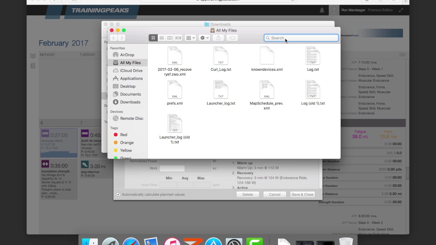The image size is (436, 245).
Task: Select the knowndevices.xml file
Action: point(267,59)
